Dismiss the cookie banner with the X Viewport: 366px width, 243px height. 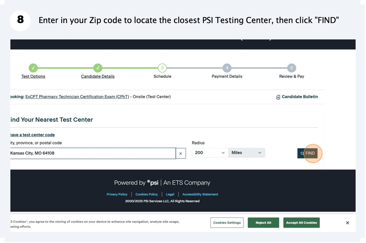[347, 223]
